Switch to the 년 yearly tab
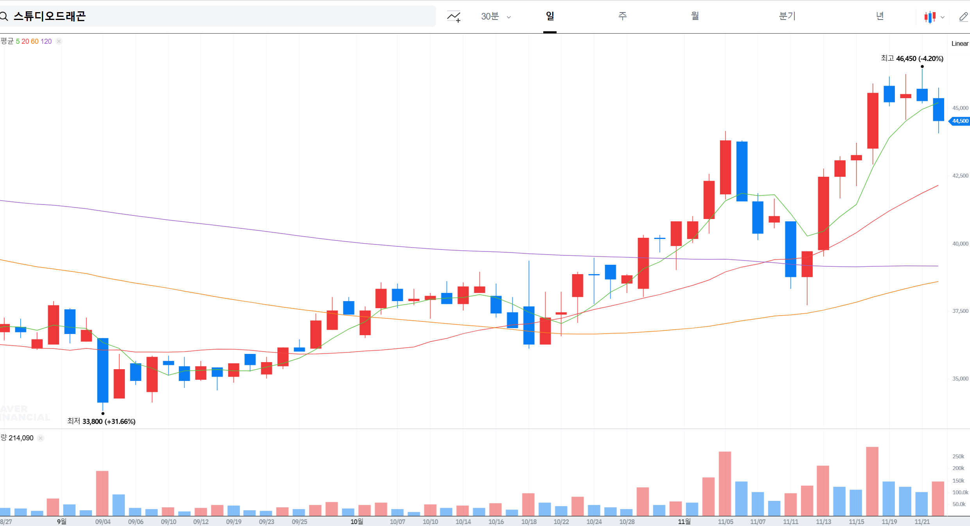Screen dimensions: 970x526 (x=880, y=16)
